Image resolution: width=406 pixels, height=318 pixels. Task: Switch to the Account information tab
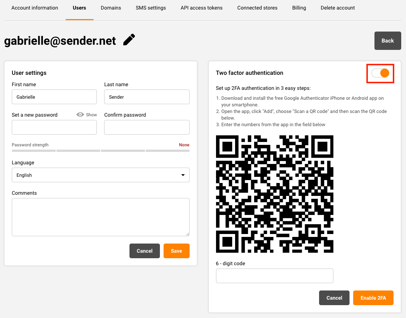(35, 8)
